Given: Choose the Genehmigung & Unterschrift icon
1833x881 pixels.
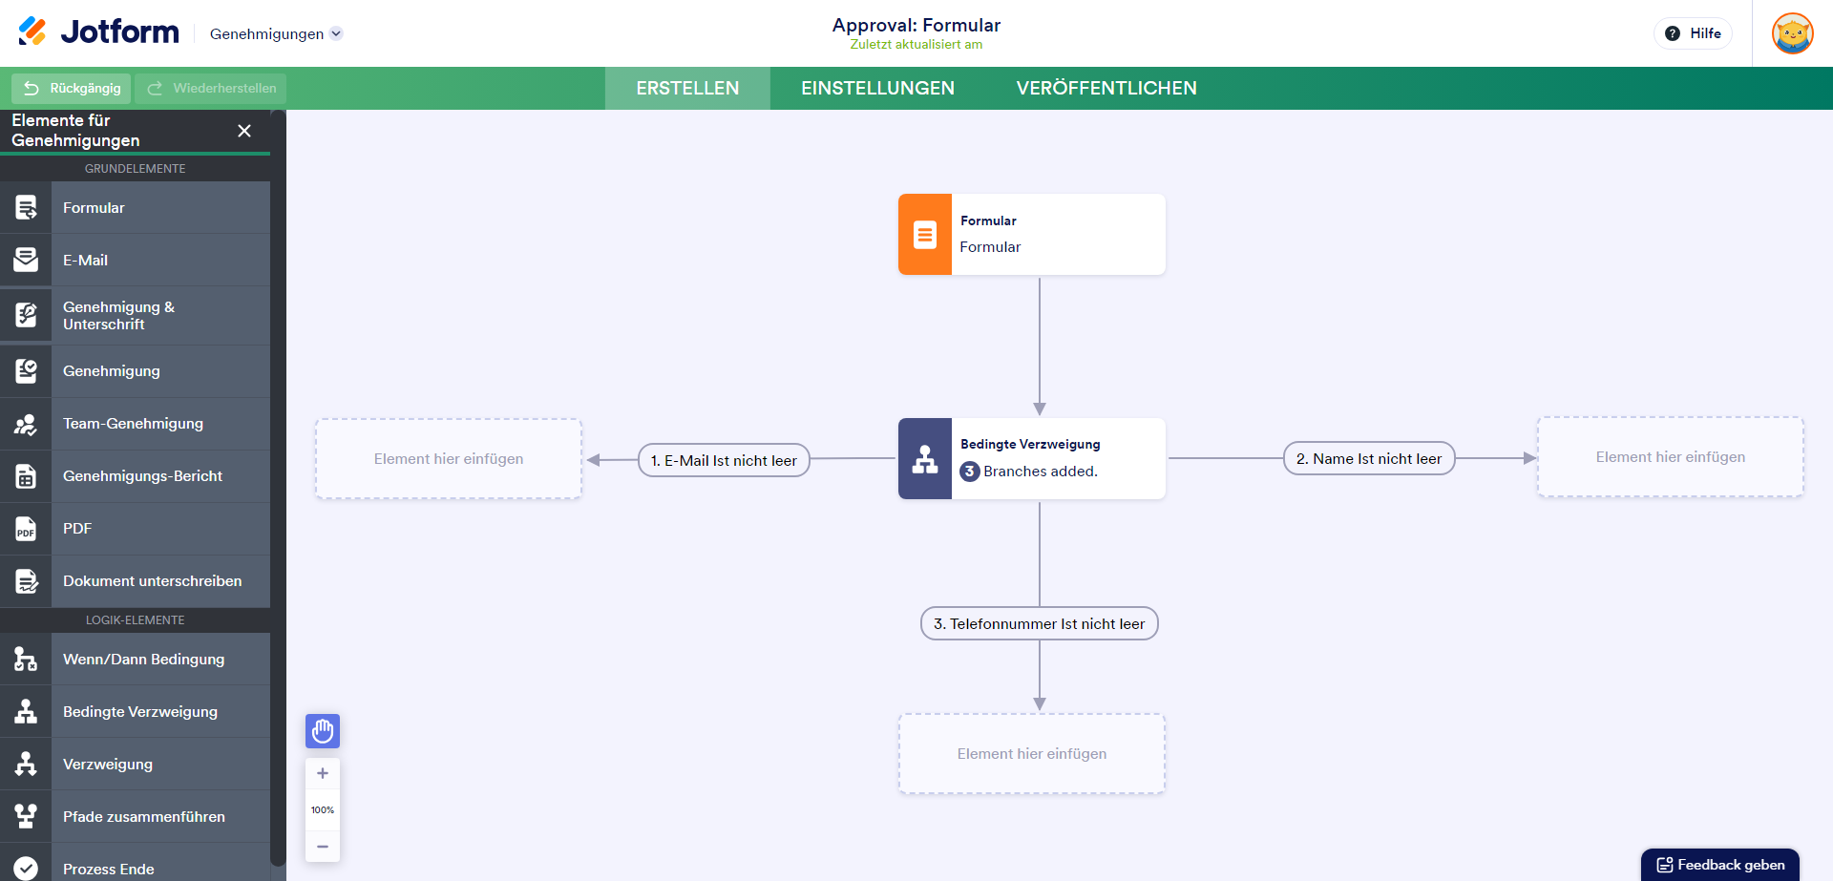Looking at the screenshot, I should (26, 315).
